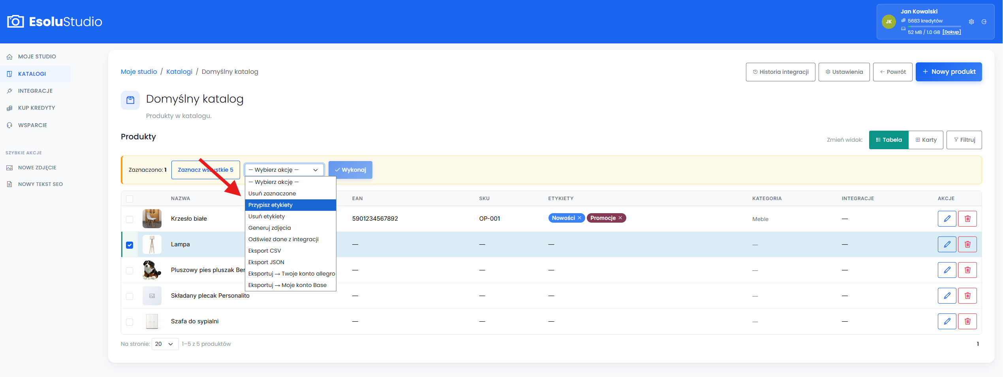Edit the Krzesło białe product
The height and width of the screenshot is (377, 1003).
947,219
